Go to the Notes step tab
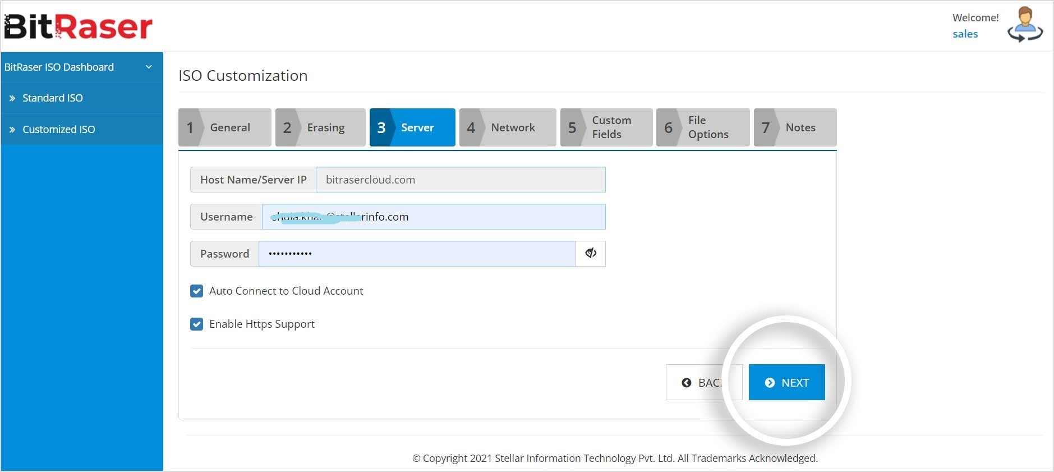This screenshot has height=472, width=1054. click(795, 127)
